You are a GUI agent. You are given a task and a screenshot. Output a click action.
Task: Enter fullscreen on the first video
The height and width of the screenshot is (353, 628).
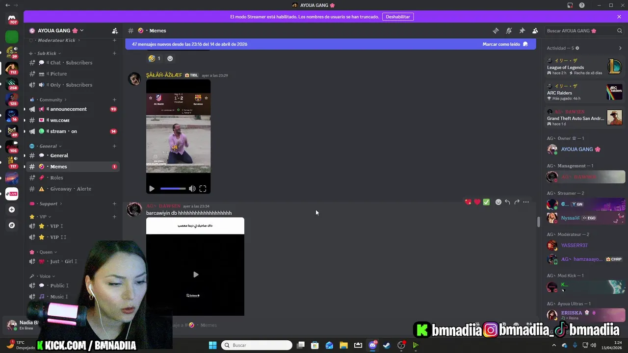coord(203,189)
